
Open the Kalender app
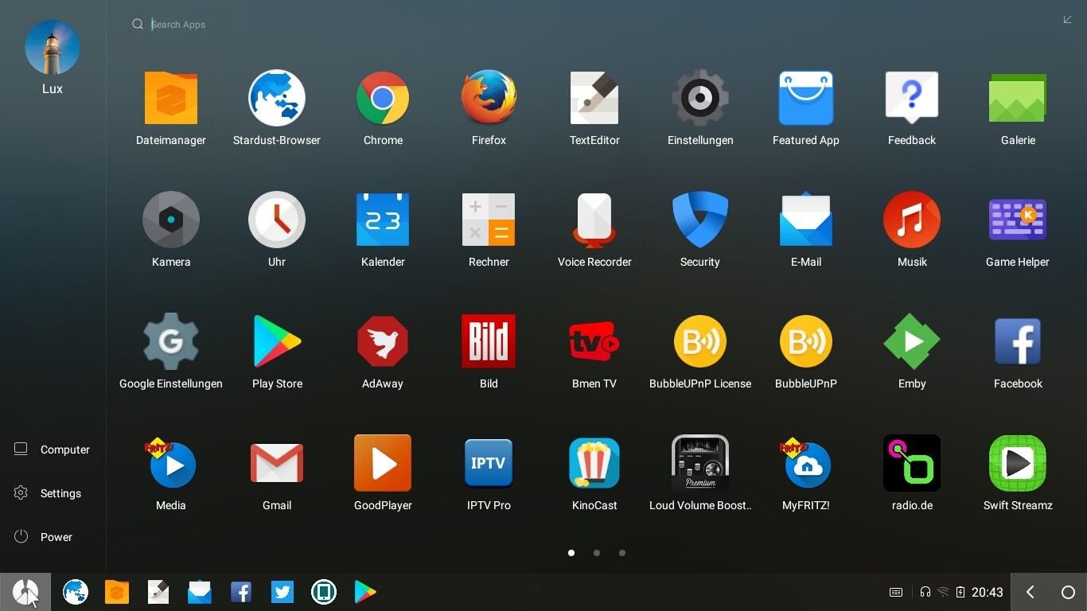point(383,220)
